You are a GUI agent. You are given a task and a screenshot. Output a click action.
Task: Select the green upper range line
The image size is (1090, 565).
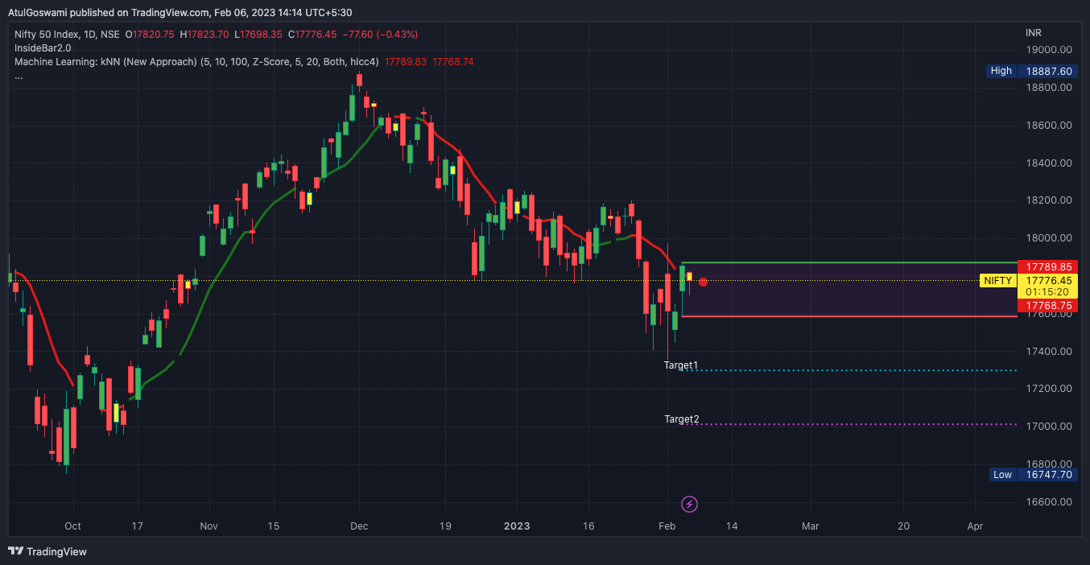tap(849, 263)
